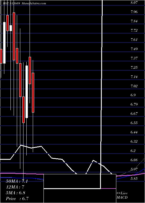Screen dimensions: 145x203
Task: Click the price label 6.32
Action: (x=134, y=142)
